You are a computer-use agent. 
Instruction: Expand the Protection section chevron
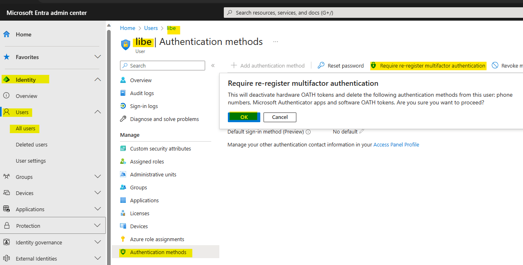[98, 226]
